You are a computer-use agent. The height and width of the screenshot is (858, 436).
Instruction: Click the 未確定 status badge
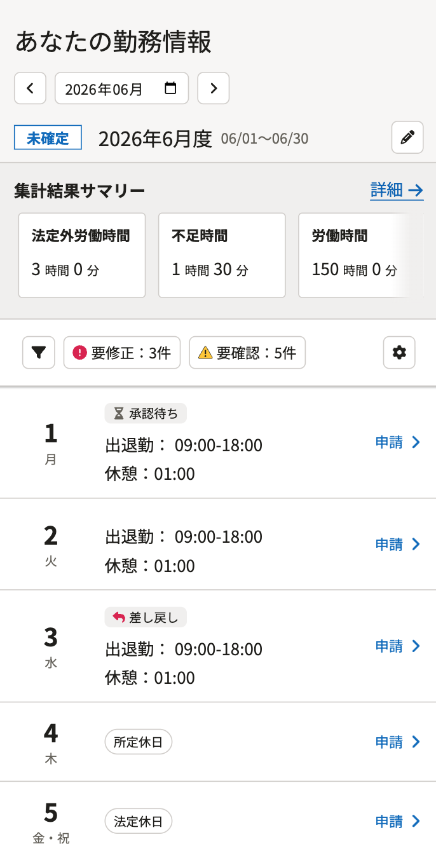pyautogui.click(x=48, y=137)
